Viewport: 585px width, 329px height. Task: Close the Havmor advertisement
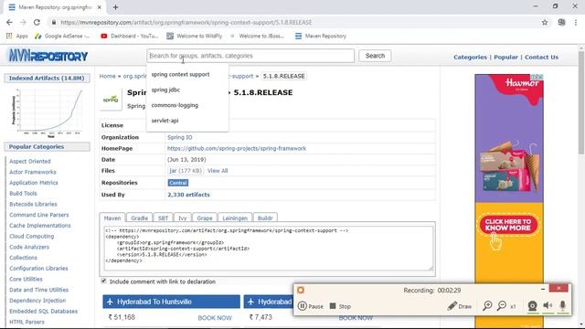click(540, 77)
